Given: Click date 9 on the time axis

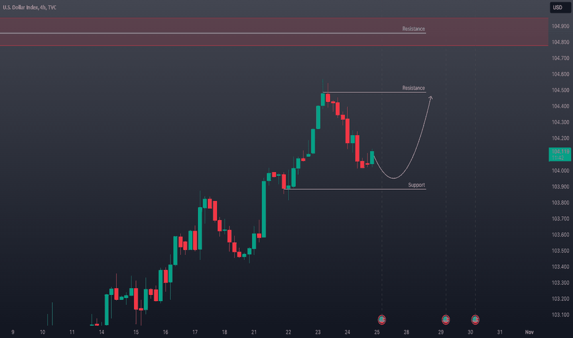Looking at the screenshot, I should (x=13, y=332).
